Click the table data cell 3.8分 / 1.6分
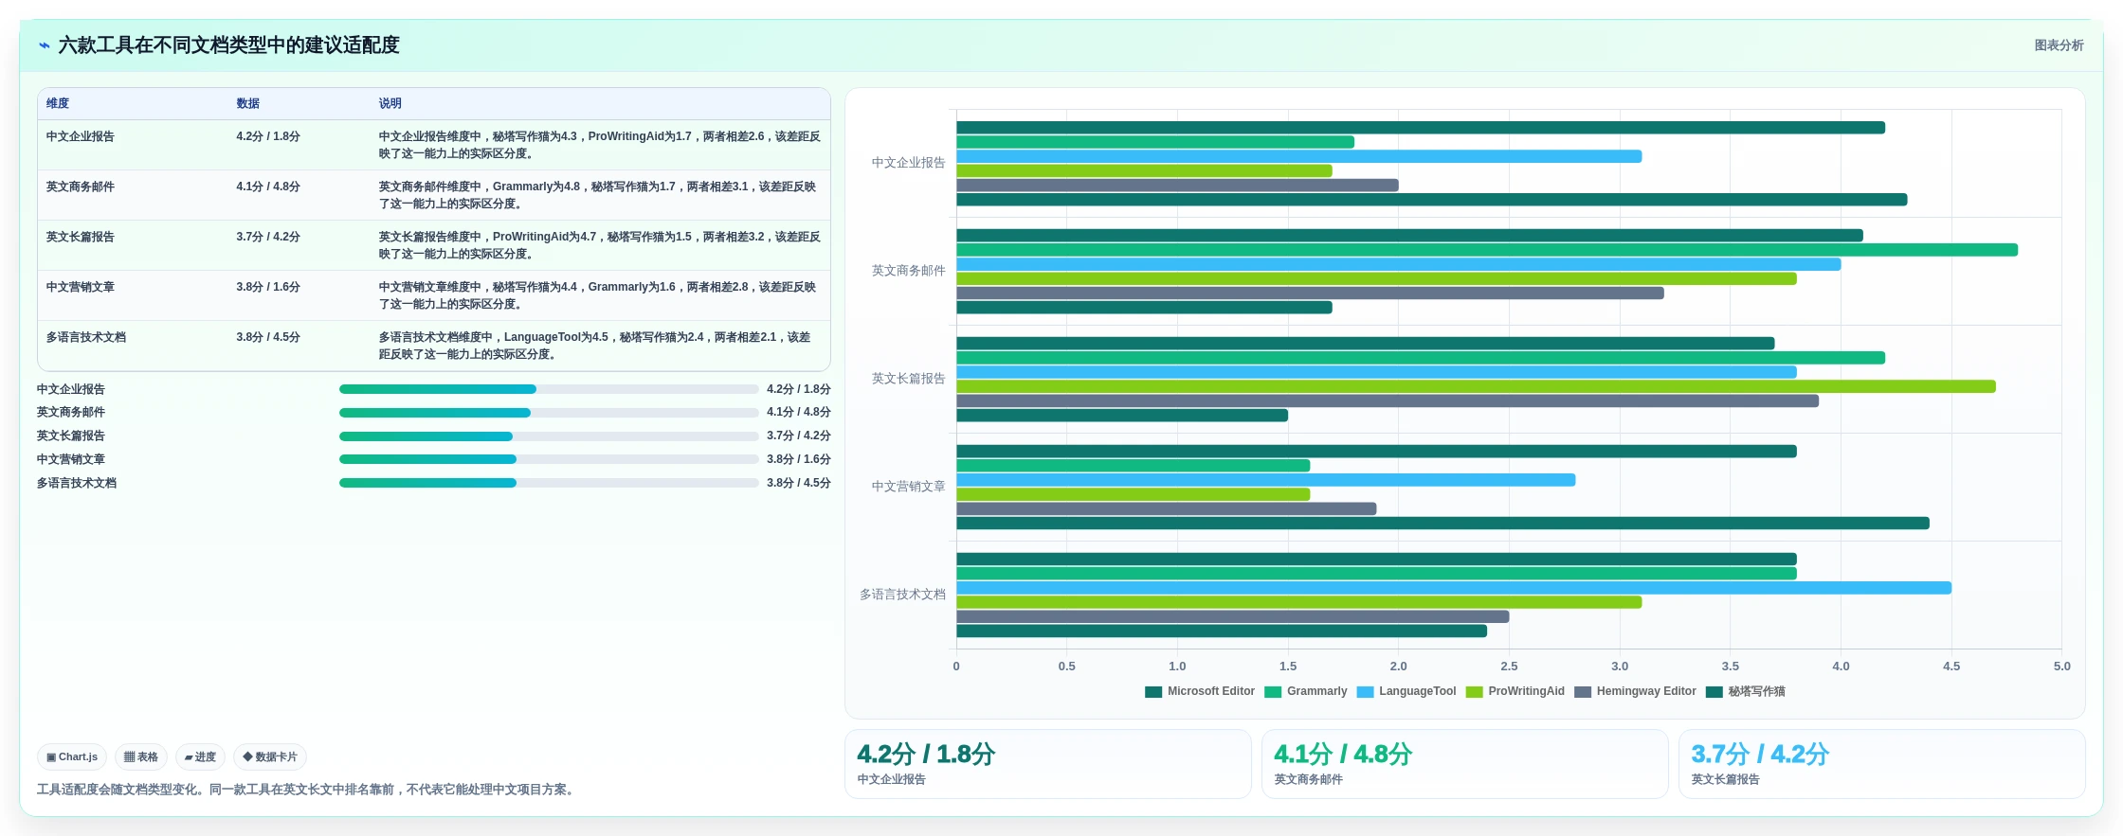This screenshot has width=2123, height=836. 268,288
